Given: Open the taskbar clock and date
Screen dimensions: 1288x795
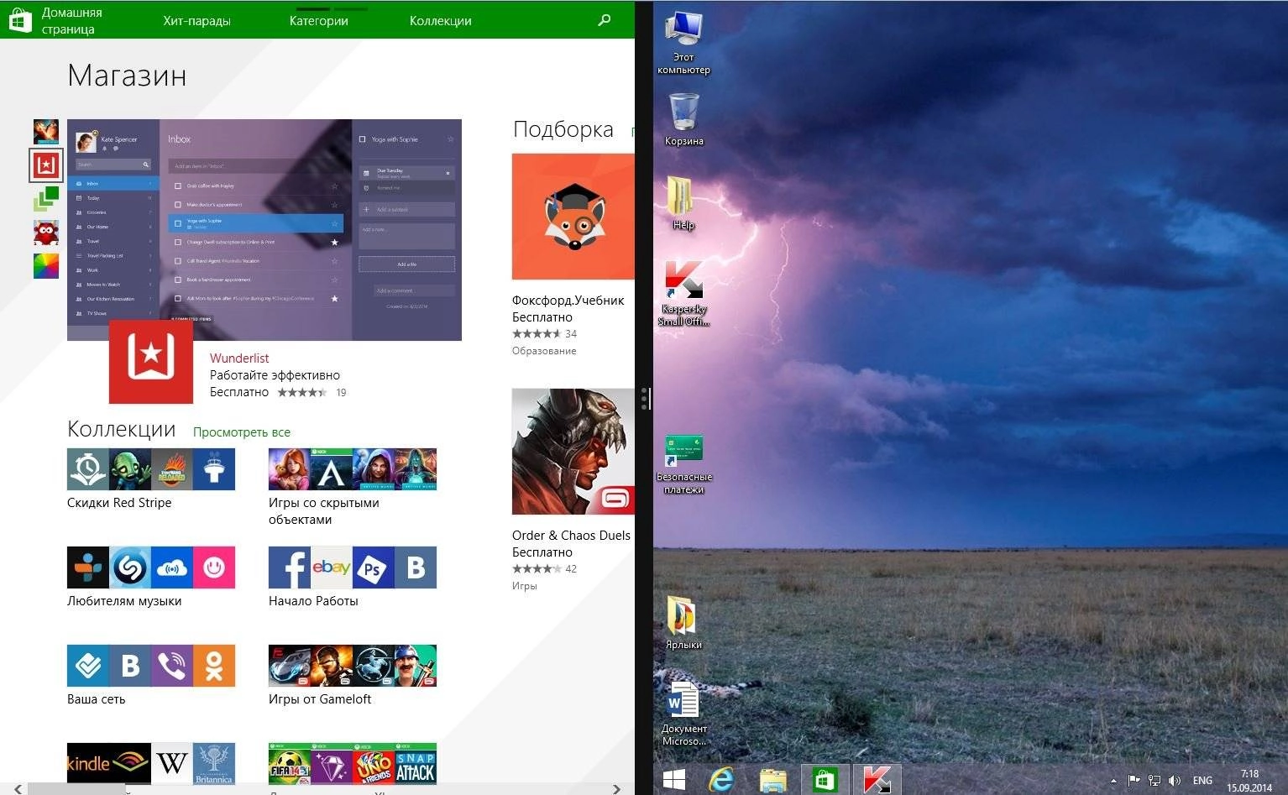Looking at the screenshot, I should (x=1249, y=781).
